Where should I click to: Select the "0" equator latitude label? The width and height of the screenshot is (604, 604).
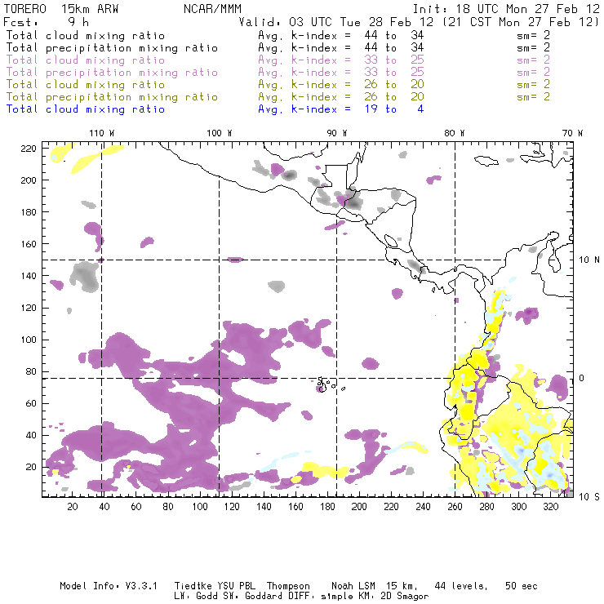pos(582,378)
